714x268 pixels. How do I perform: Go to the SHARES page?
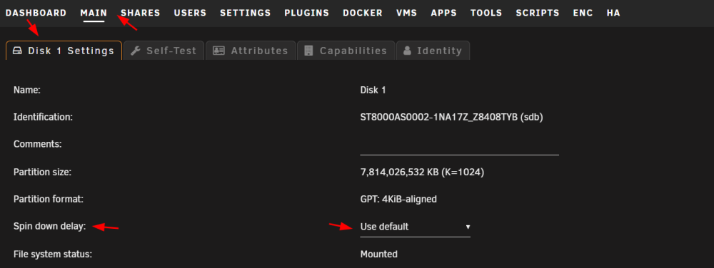140,13
